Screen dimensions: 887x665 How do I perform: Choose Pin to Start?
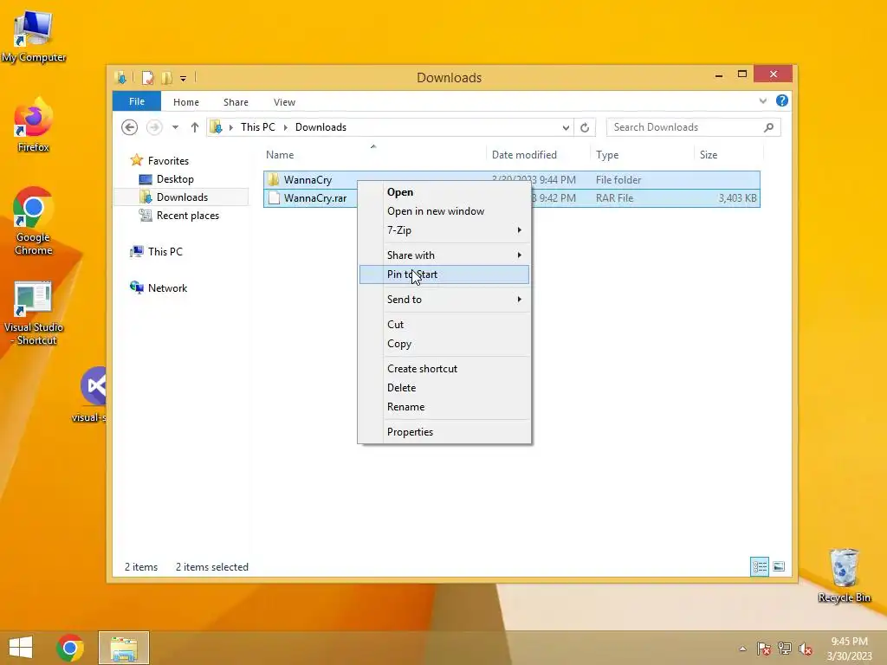pyautogui.click(x=444, y=274)
